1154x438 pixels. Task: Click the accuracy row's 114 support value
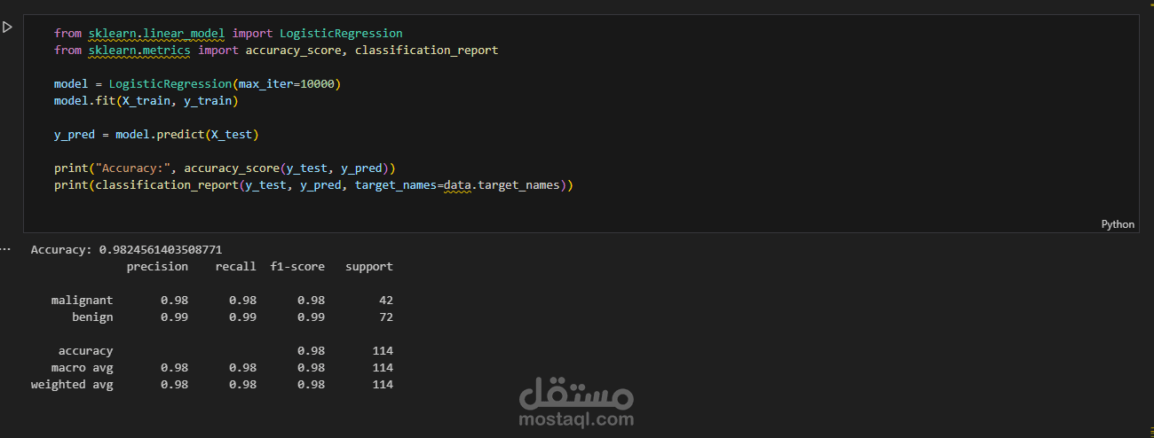(382, 351)
